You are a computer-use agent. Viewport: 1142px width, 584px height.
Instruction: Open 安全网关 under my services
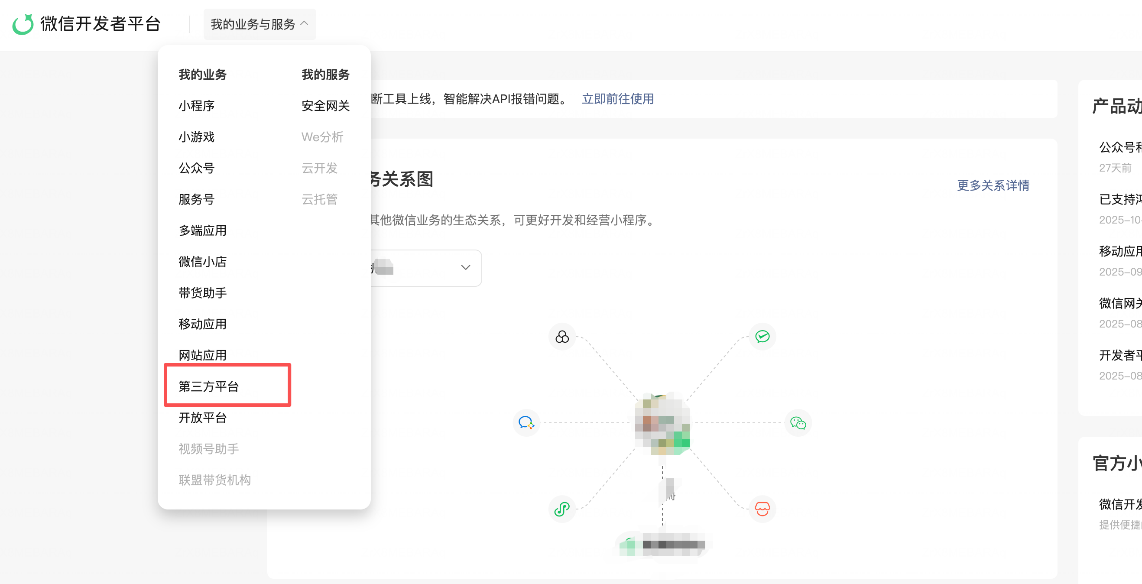325,106
